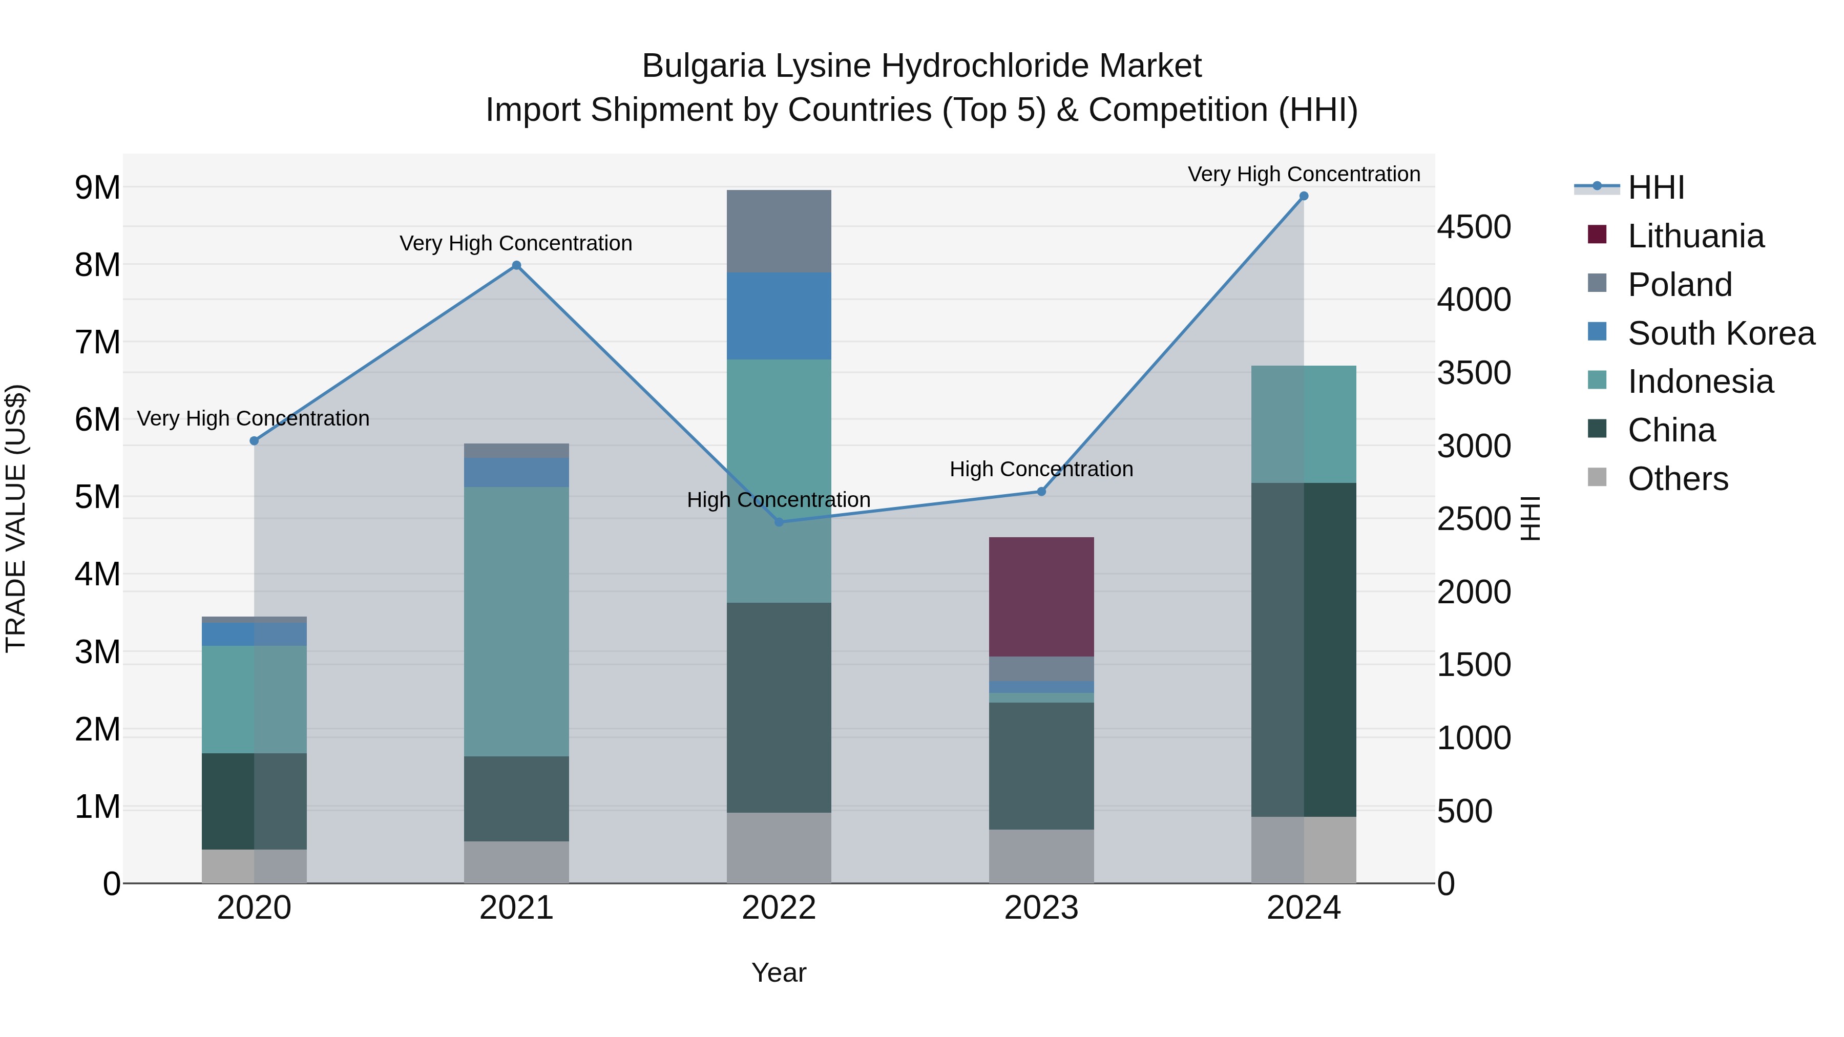1844x1037 pixels.
Task: Click the 'High Concentration' label near 2022
Action: tap(779, 499)
